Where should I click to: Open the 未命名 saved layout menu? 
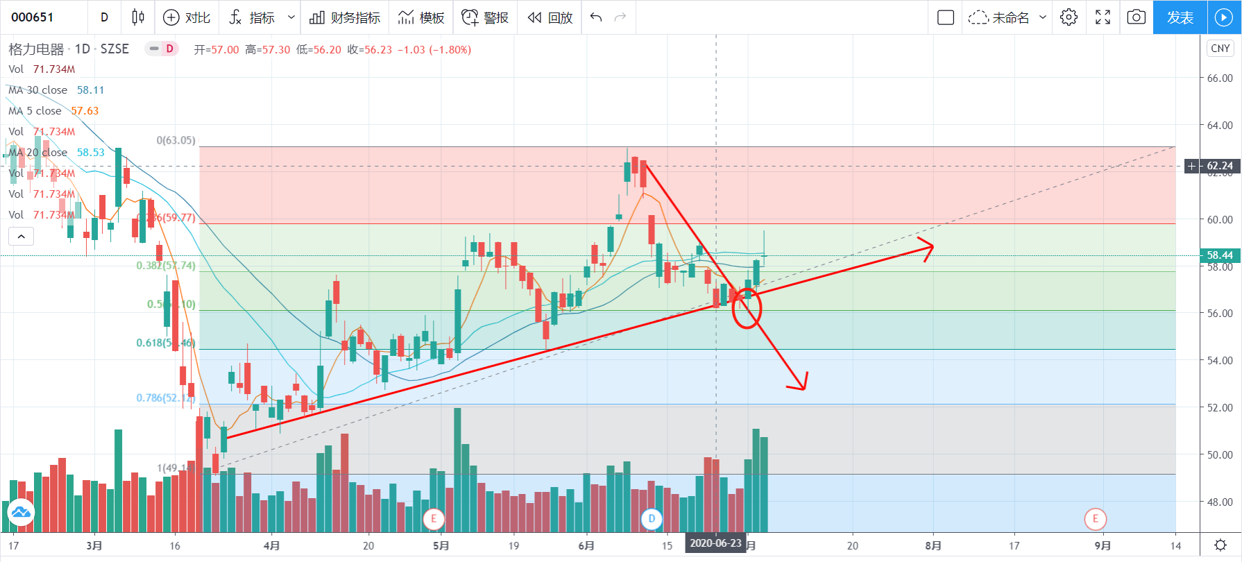point(1007,17)
